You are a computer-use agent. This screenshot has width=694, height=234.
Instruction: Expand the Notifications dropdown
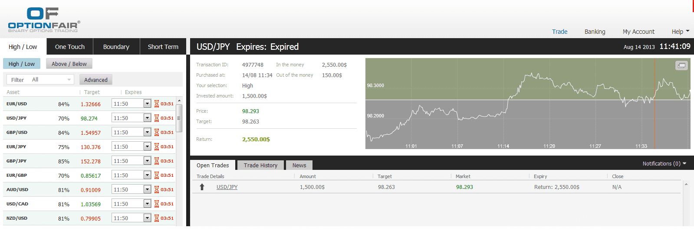664,163
